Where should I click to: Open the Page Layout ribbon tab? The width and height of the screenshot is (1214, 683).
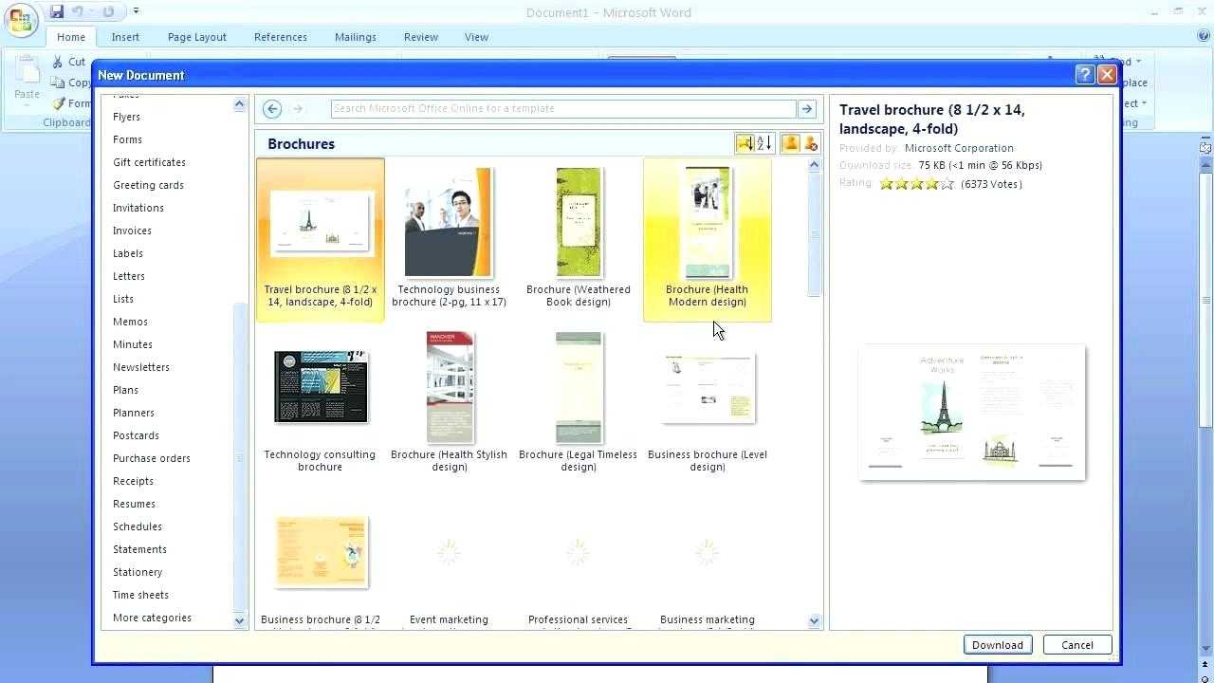(196, 37)
